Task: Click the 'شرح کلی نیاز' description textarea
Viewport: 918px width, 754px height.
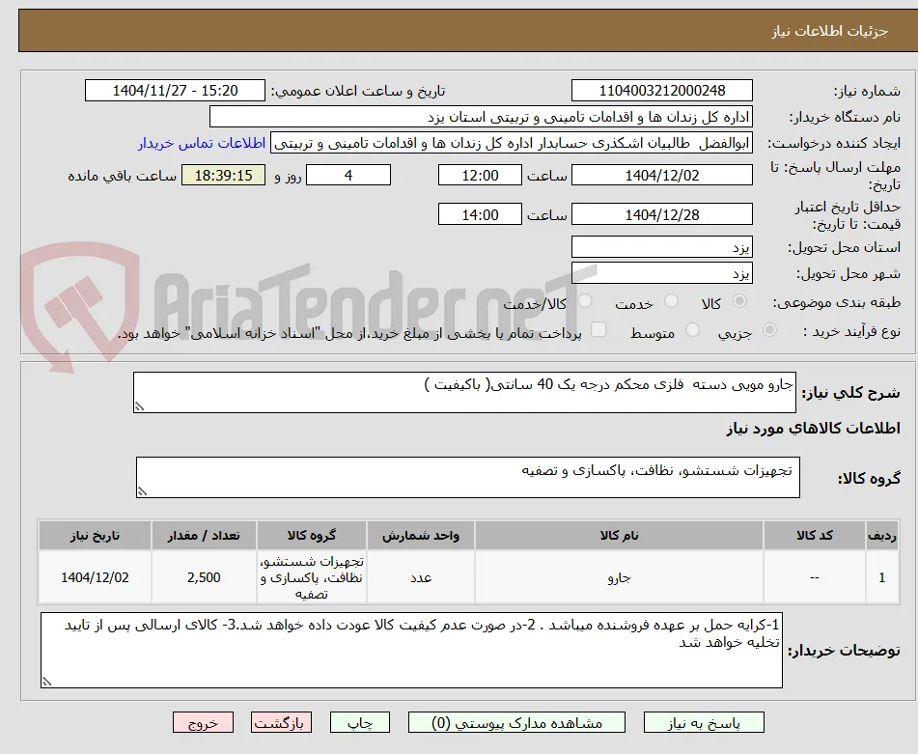Action: coord(464,392)
